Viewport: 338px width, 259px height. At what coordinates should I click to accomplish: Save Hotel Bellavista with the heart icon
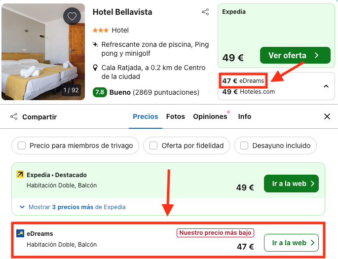coord(72,16)
